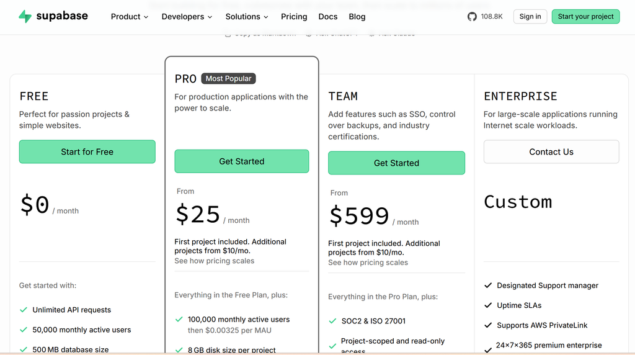Click Start your project button

[x=585, y=17]
